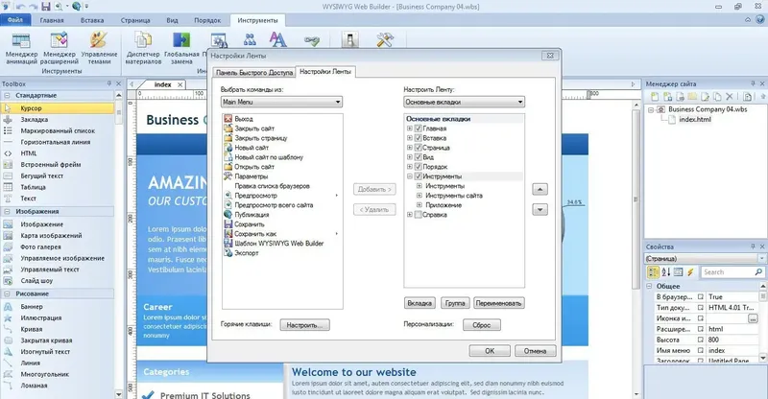Viewport: 768px width, 399px height.
Task: Uncheck the Страница tab checkbox
Action: point(418,148)
